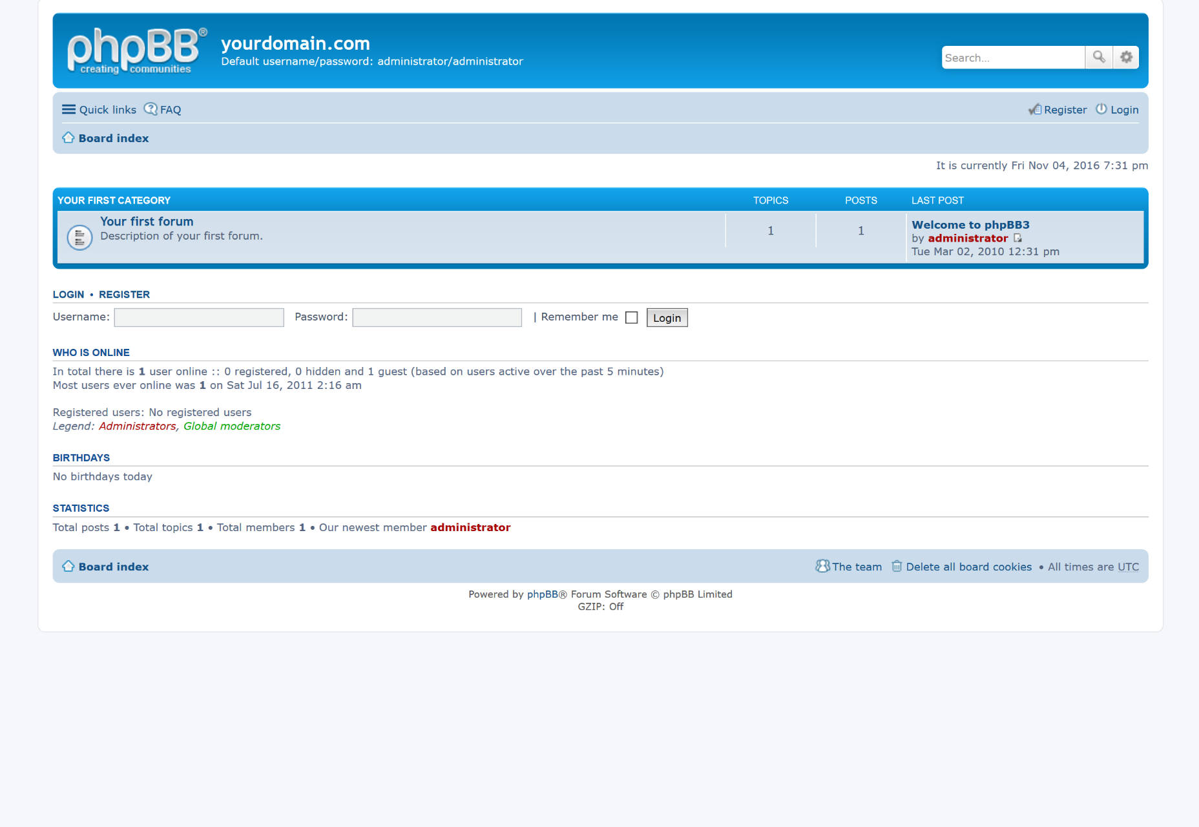Click the WHO IS ONLINE heading
This screenshot has height=827, width=1199.
[x=91, y=352]
